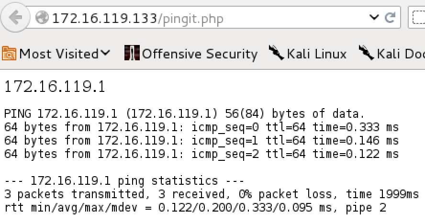The height and width of the screenshot is (224, 425).
Task: Click the Kali Docs bookmark dragon icon
Action: tap(366, 53)
